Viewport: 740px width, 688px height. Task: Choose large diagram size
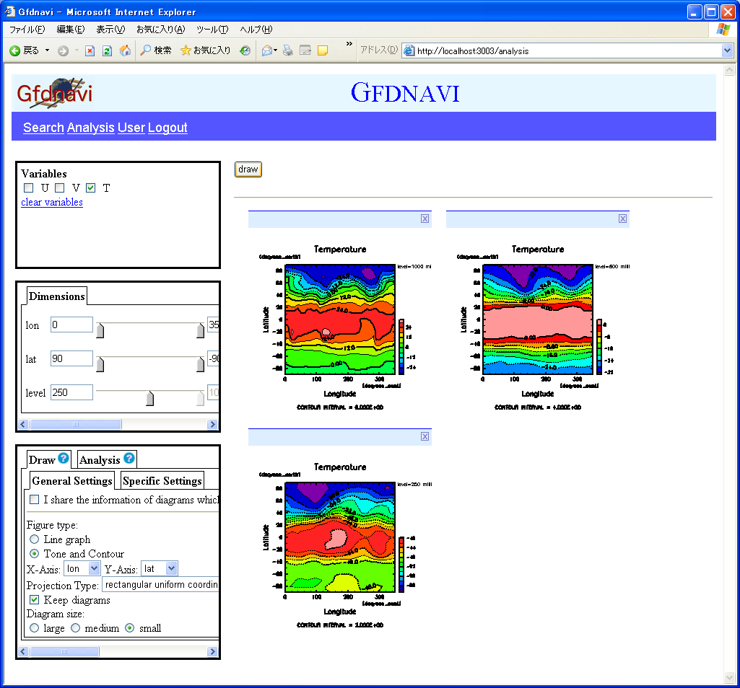34,628
